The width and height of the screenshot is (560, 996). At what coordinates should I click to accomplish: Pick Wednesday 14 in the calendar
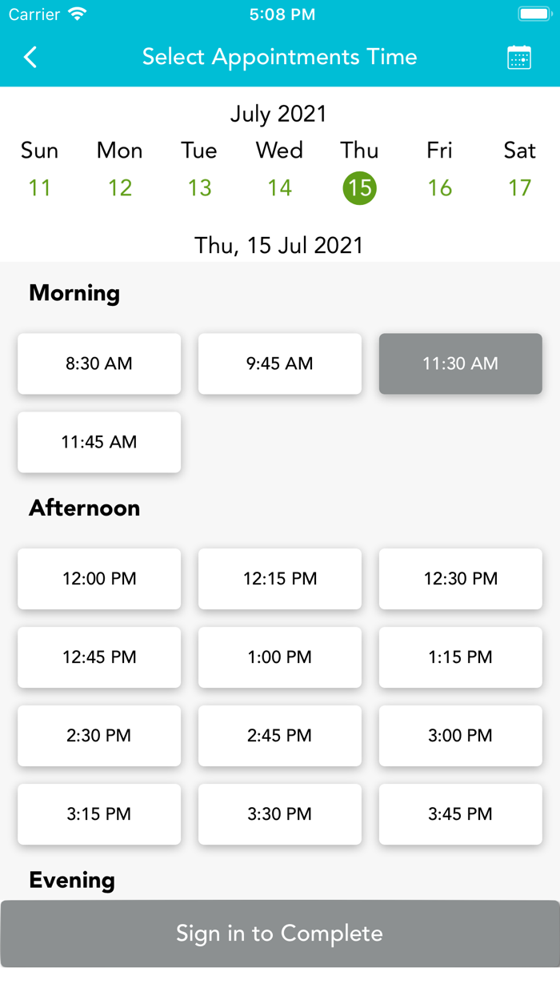(x=279, y=187)
